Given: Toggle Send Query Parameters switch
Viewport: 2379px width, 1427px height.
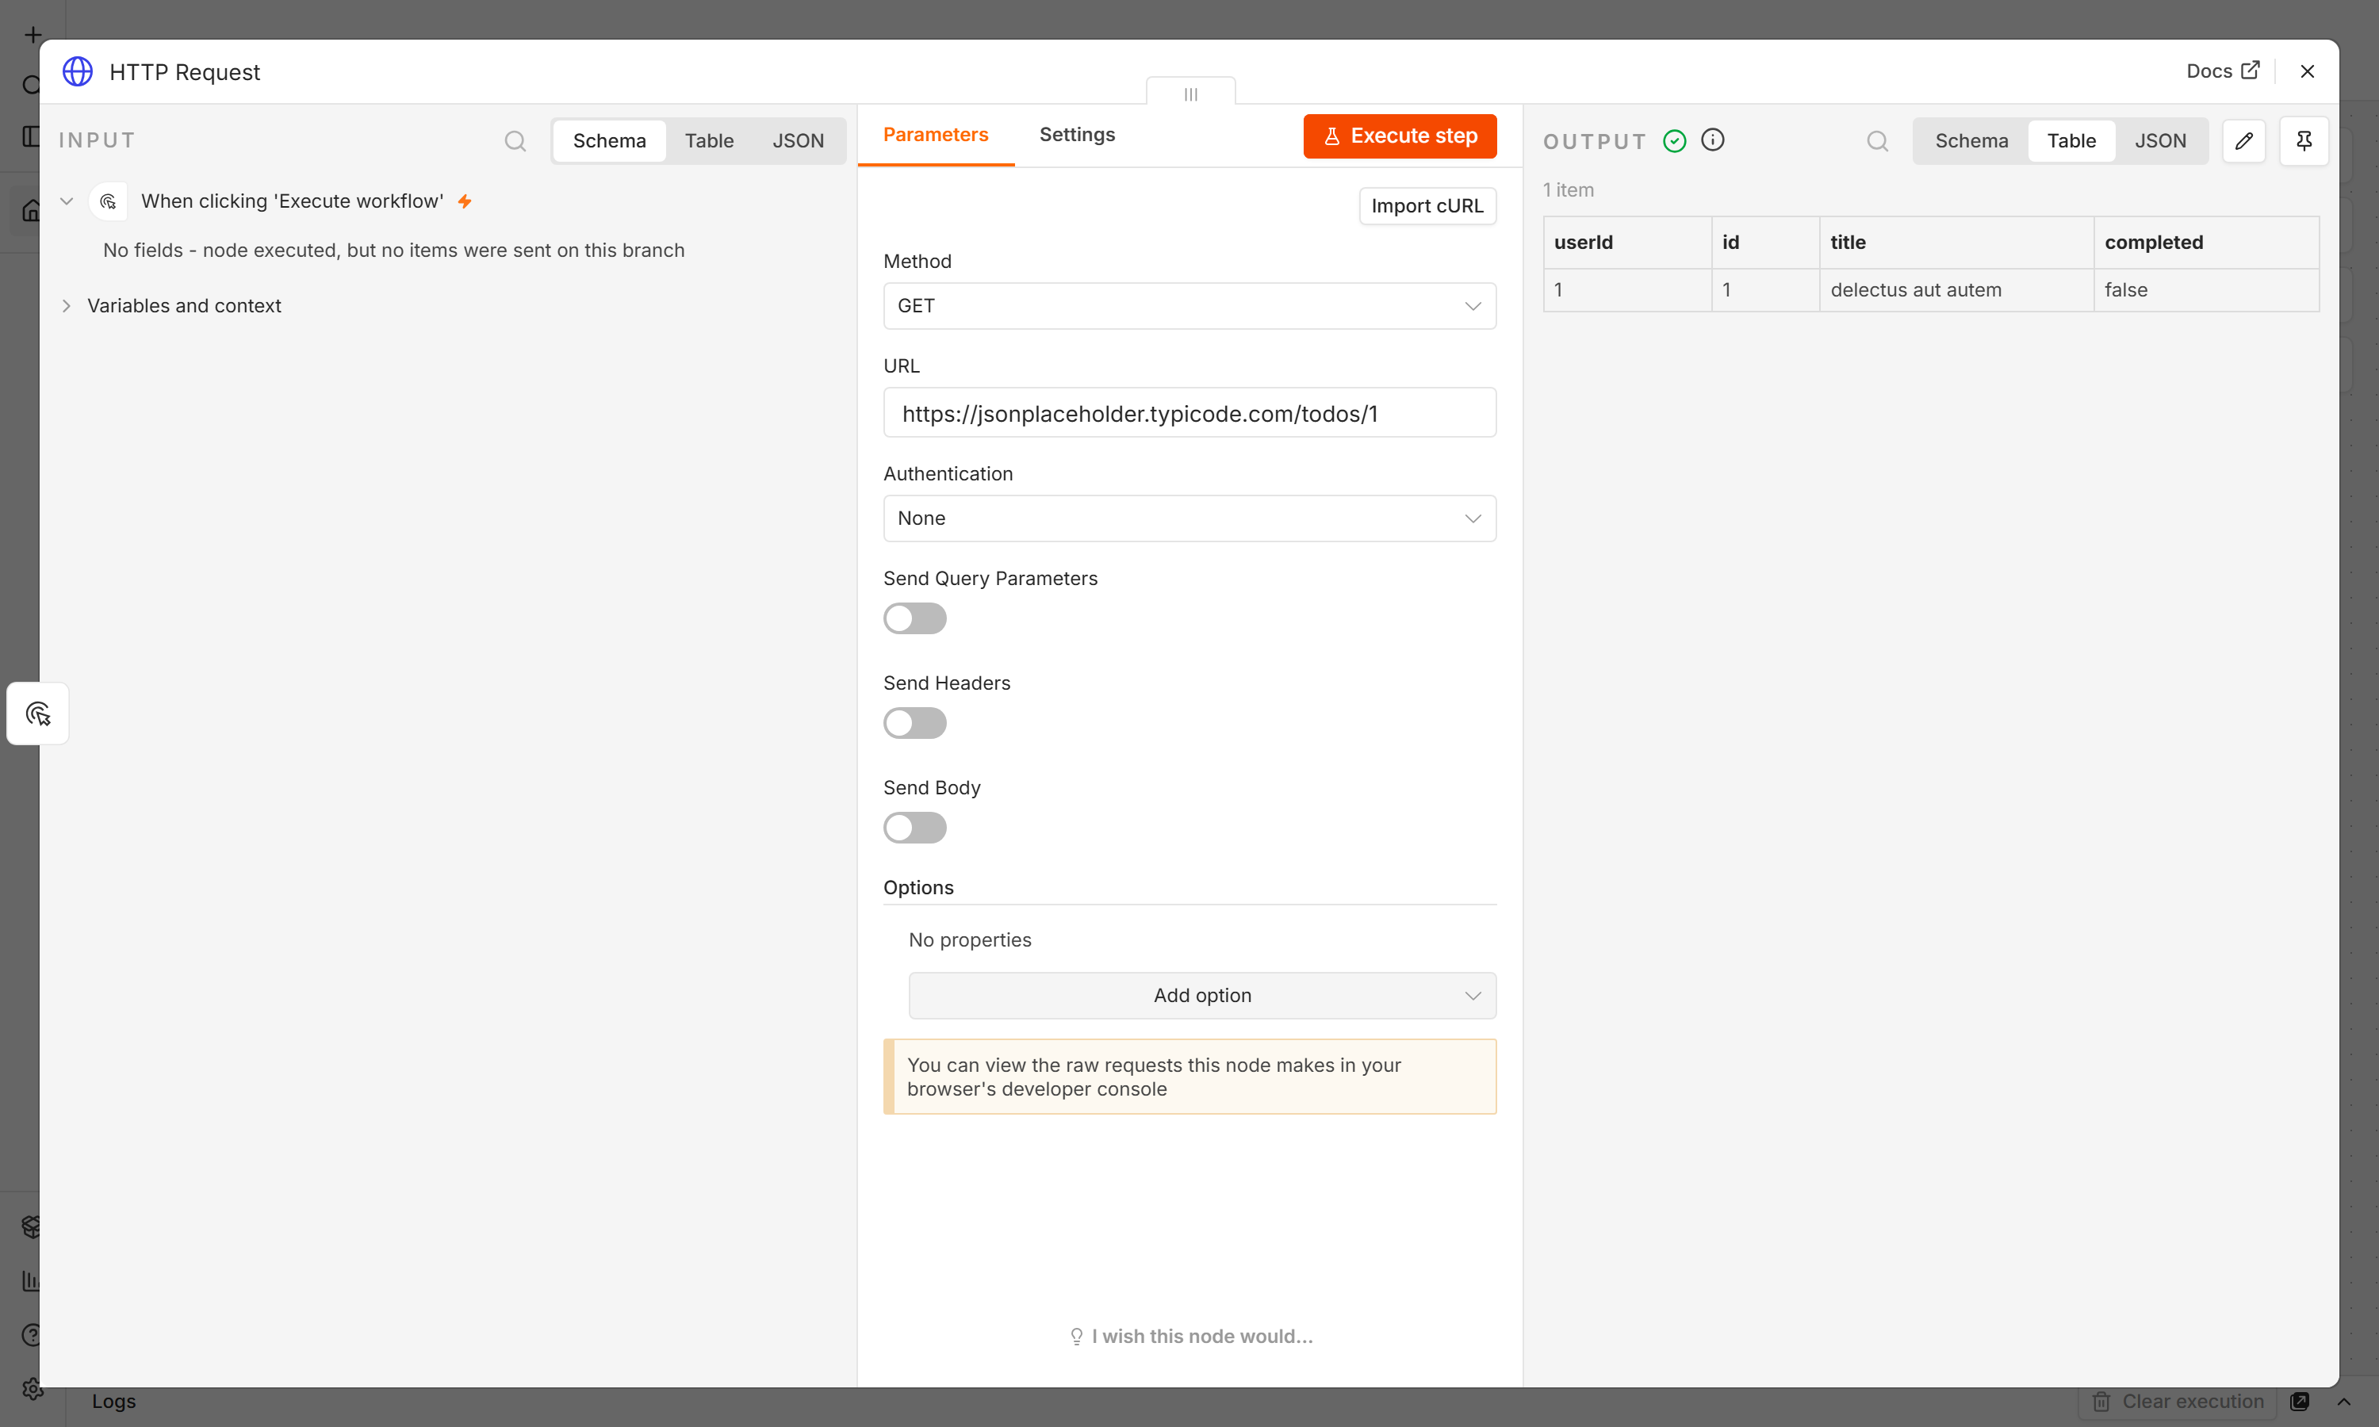Looking at the screenshot, I should click(914, 618).
